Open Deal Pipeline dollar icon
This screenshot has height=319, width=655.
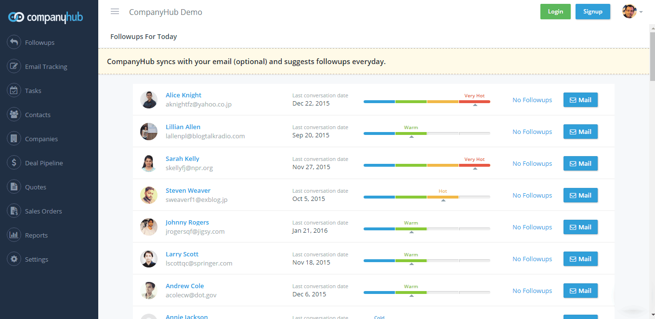[14, 163]
